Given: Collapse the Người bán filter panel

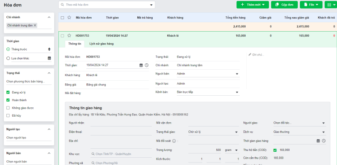Looking at the screenshot, I should tap(49, 153).
